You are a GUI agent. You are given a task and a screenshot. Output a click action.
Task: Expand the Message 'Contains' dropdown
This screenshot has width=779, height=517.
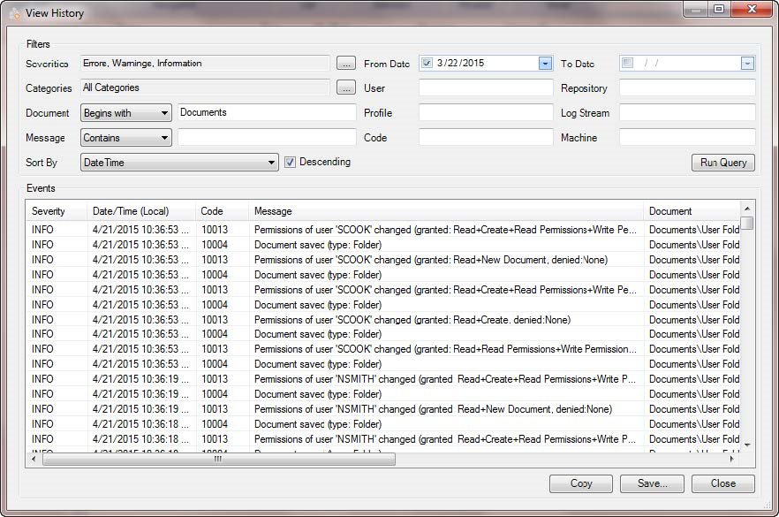point(164,138)
